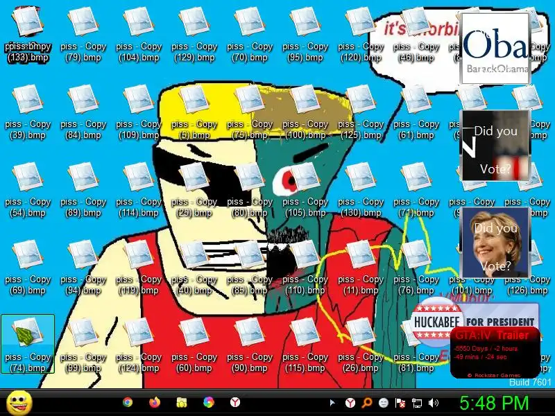
Task: Select the piss - Copy (76).bmp file
Action: [x=416, y=268]
